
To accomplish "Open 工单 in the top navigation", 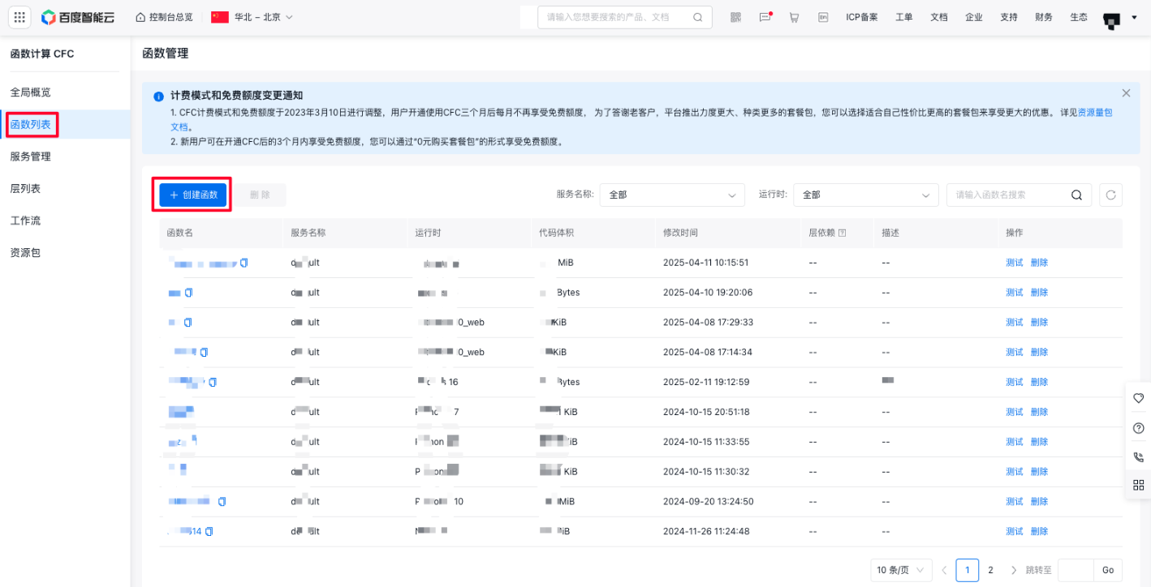I will coord(904,17).
